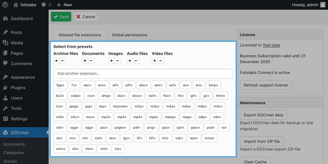
Task: Remove Audio files preset with minus
Action: 136,61
